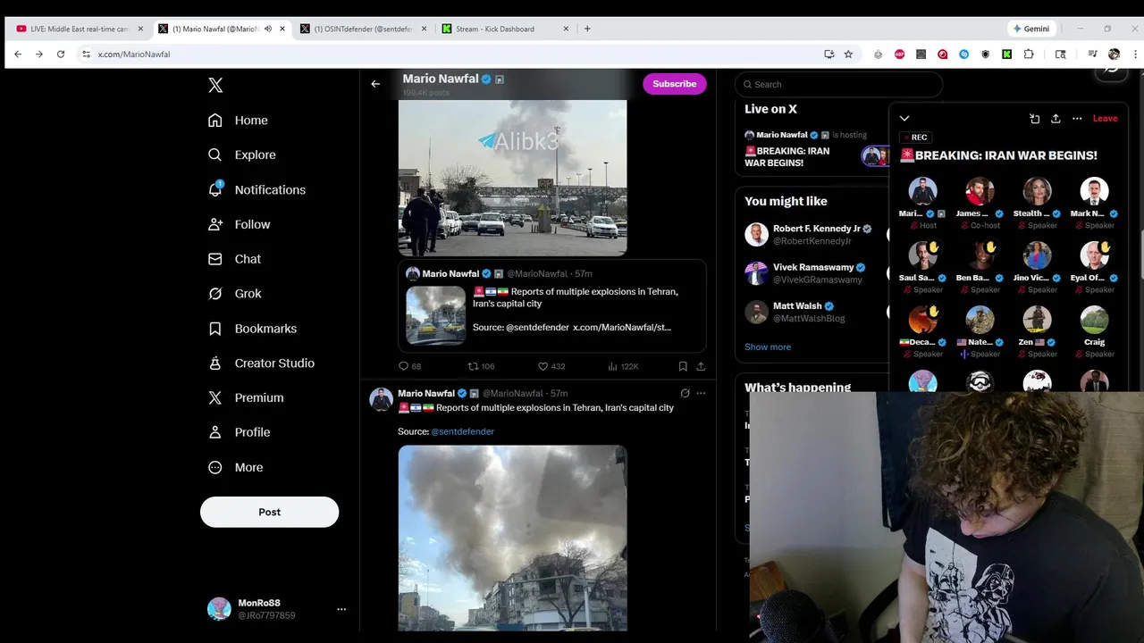This screenshot has width=1144, height=643.
Task: Click the X search field
Action: tap(838, 84)
